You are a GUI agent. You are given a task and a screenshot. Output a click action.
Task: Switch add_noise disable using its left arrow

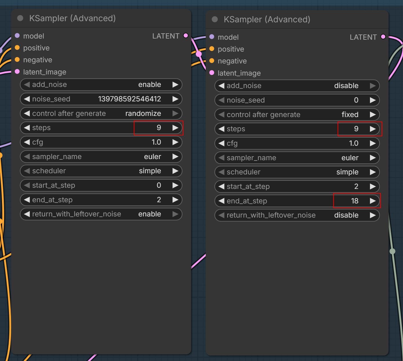(222, 86)
